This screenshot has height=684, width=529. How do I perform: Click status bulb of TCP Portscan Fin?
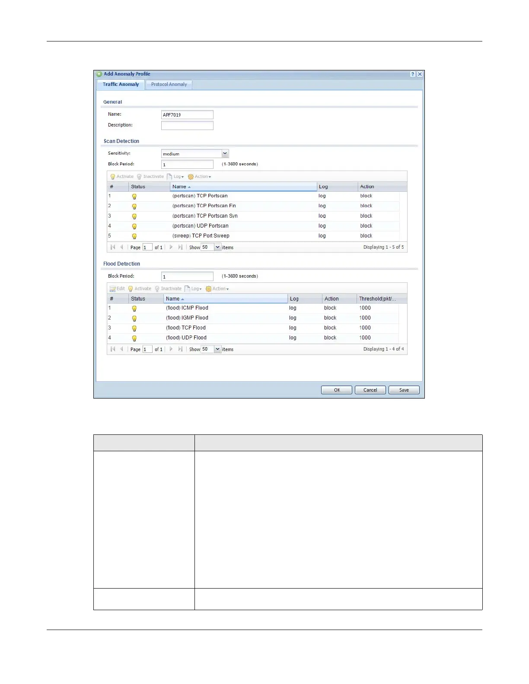pyautogui.click(x=134, y=206)
